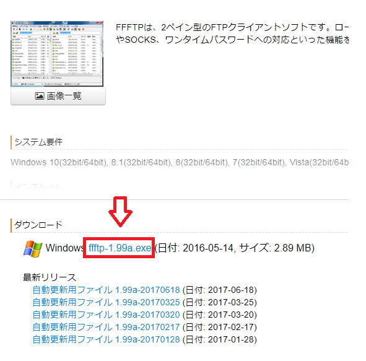Click the Windows 10(32bit/64bit) requirements text
366x361 pixels.
click(180, 162)
